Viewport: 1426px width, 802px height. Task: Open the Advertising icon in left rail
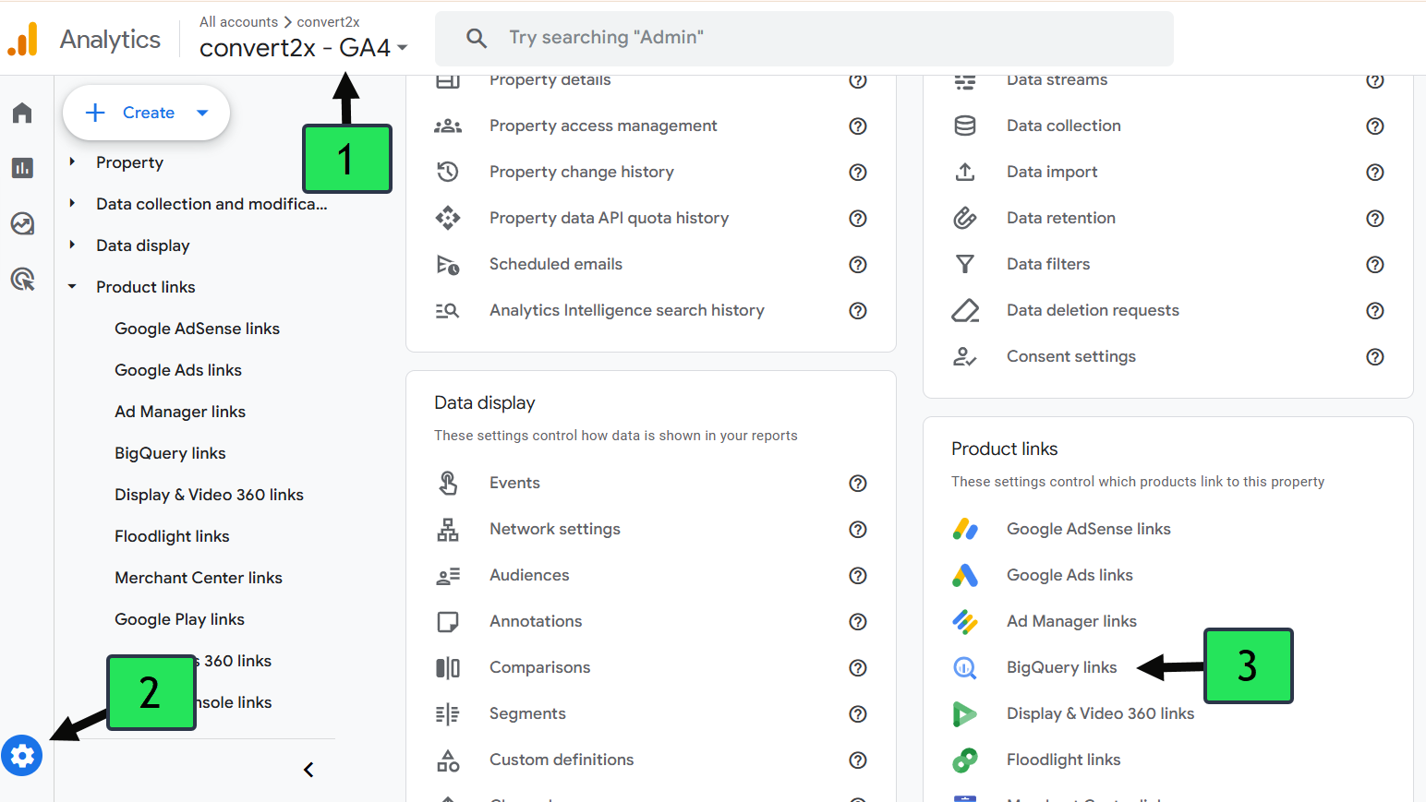pos(22,279)
